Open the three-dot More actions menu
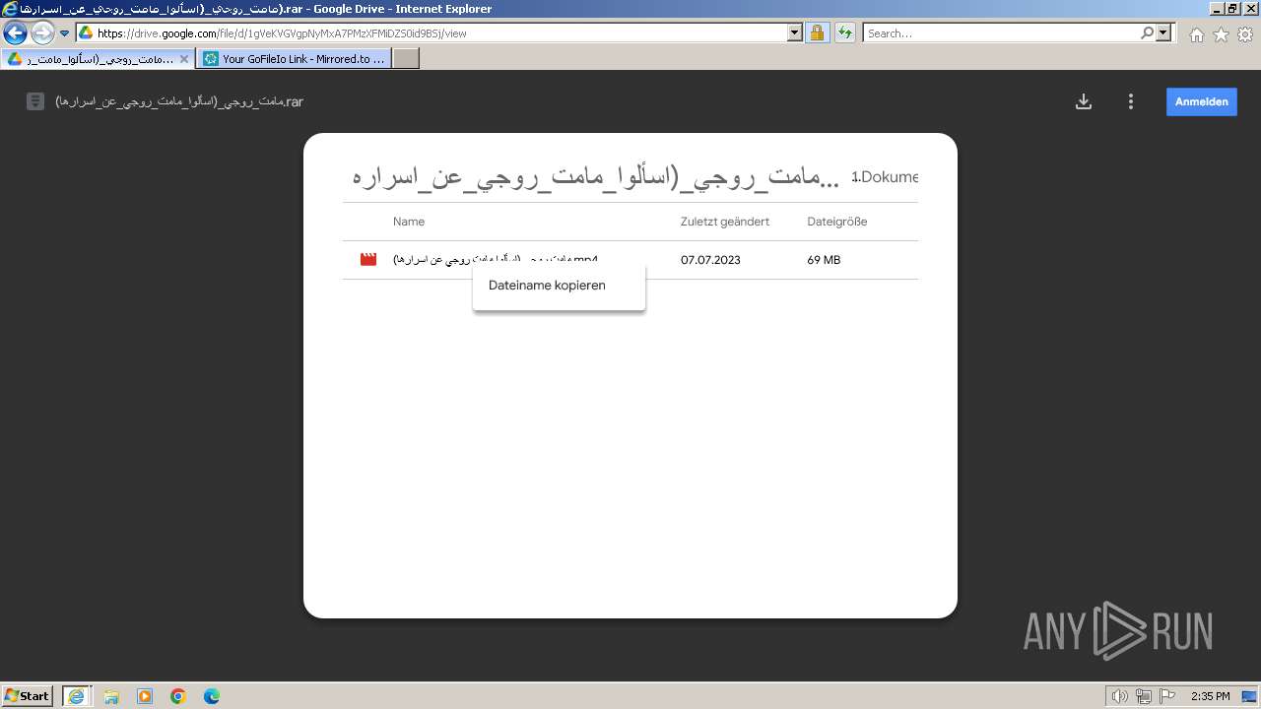 [x=1131, y=101]
